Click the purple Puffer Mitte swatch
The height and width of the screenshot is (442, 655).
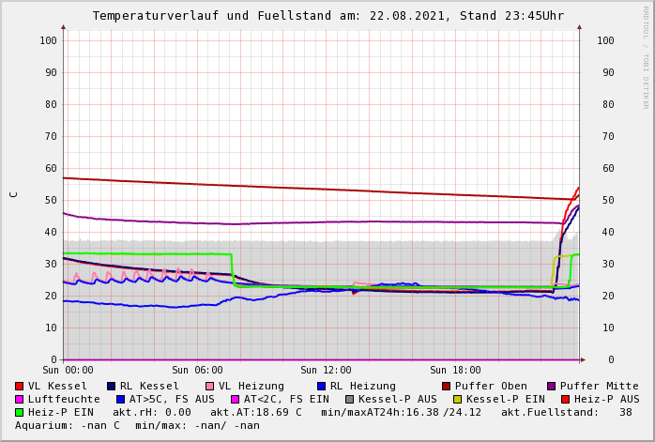pos(552,386)
